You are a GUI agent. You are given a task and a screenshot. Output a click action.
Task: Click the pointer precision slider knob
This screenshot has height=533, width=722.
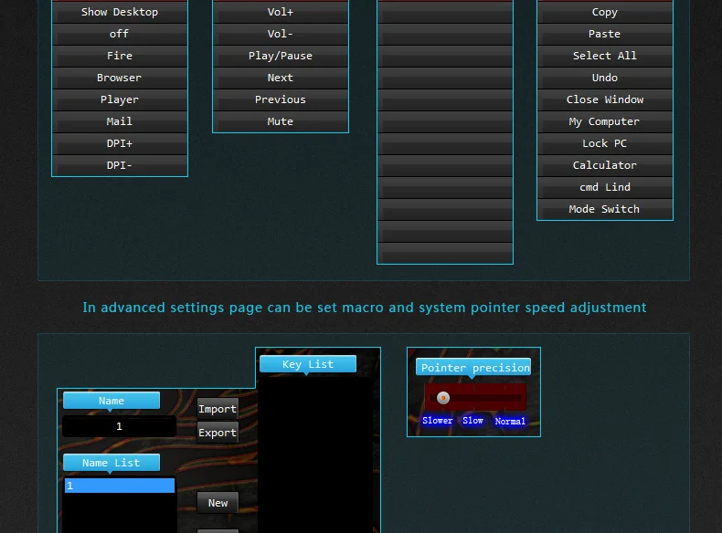(x=443, y=398)
